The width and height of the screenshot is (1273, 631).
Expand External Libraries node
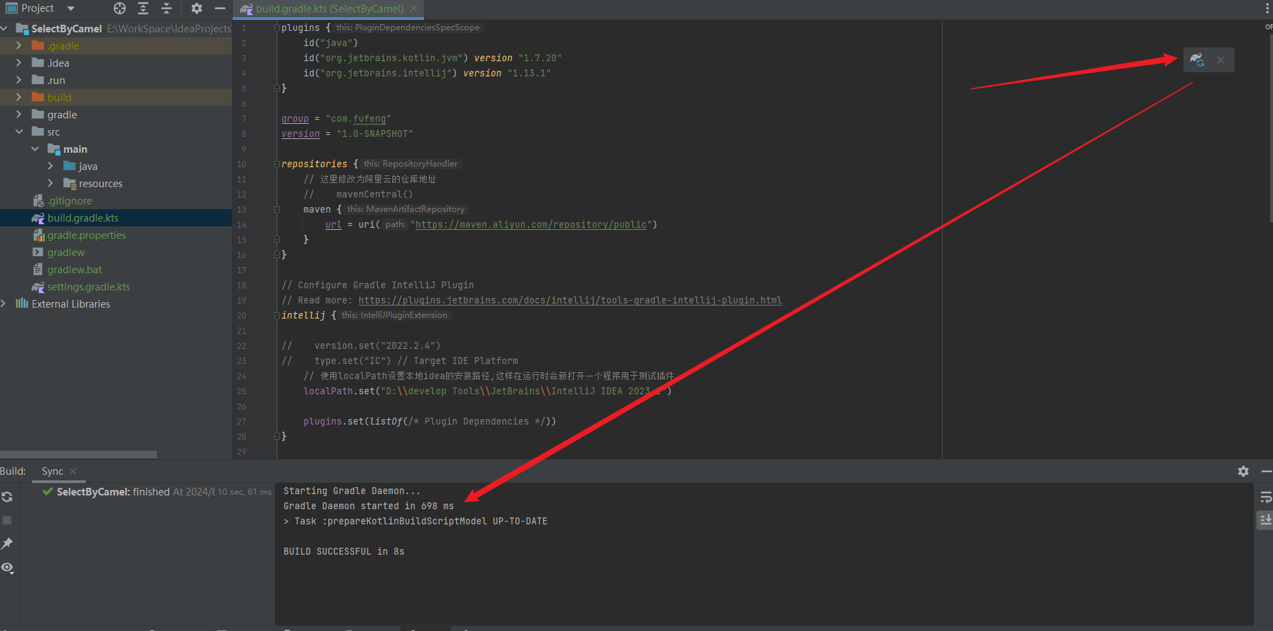coord(4,303)
